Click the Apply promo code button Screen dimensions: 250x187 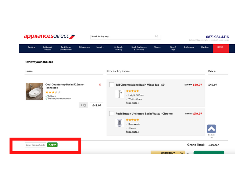coord(52,145)
